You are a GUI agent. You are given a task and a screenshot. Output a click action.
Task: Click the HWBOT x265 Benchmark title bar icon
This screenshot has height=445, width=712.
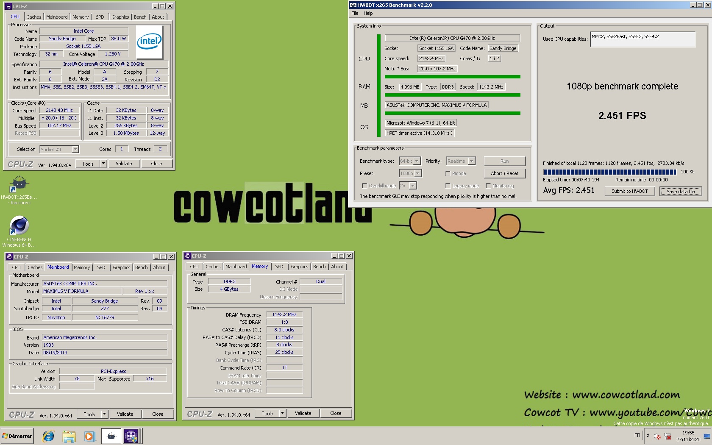[353, 5]
